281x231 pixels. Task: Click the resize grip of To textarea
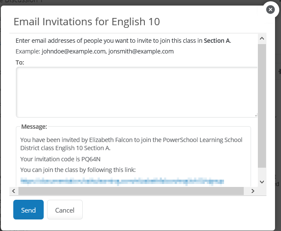256,115
